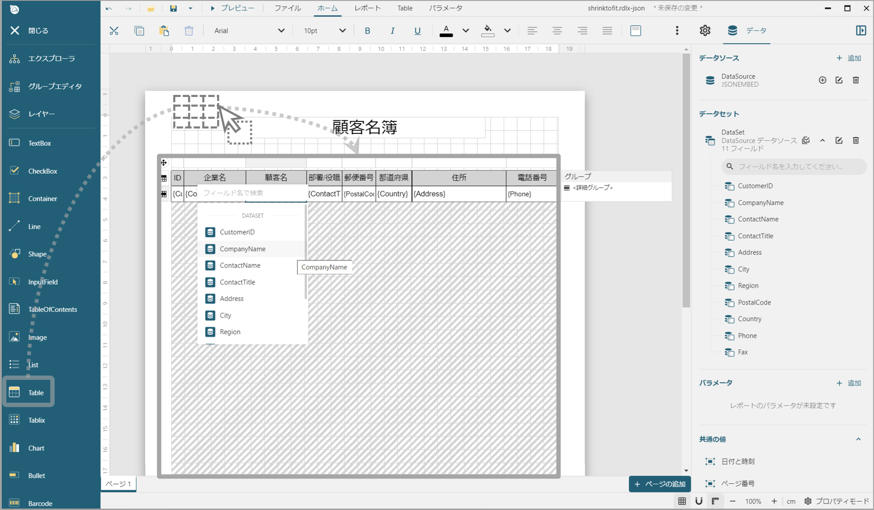Screen dimensions: 874x510
Task: Delete the DataSet with trash icon
Action: (856, 140)
